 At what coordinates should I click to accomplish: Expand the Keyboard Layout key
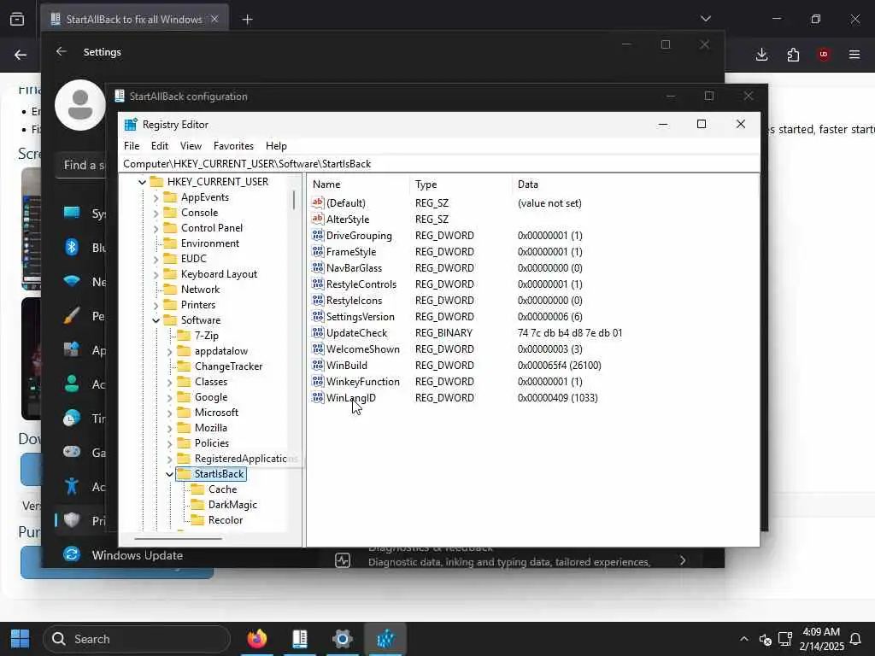click(156, 274)
